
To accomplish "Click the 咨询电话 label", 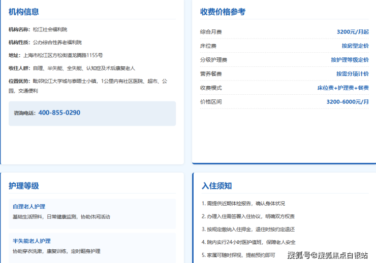I will pyautogui.click(x=25, y=113).
